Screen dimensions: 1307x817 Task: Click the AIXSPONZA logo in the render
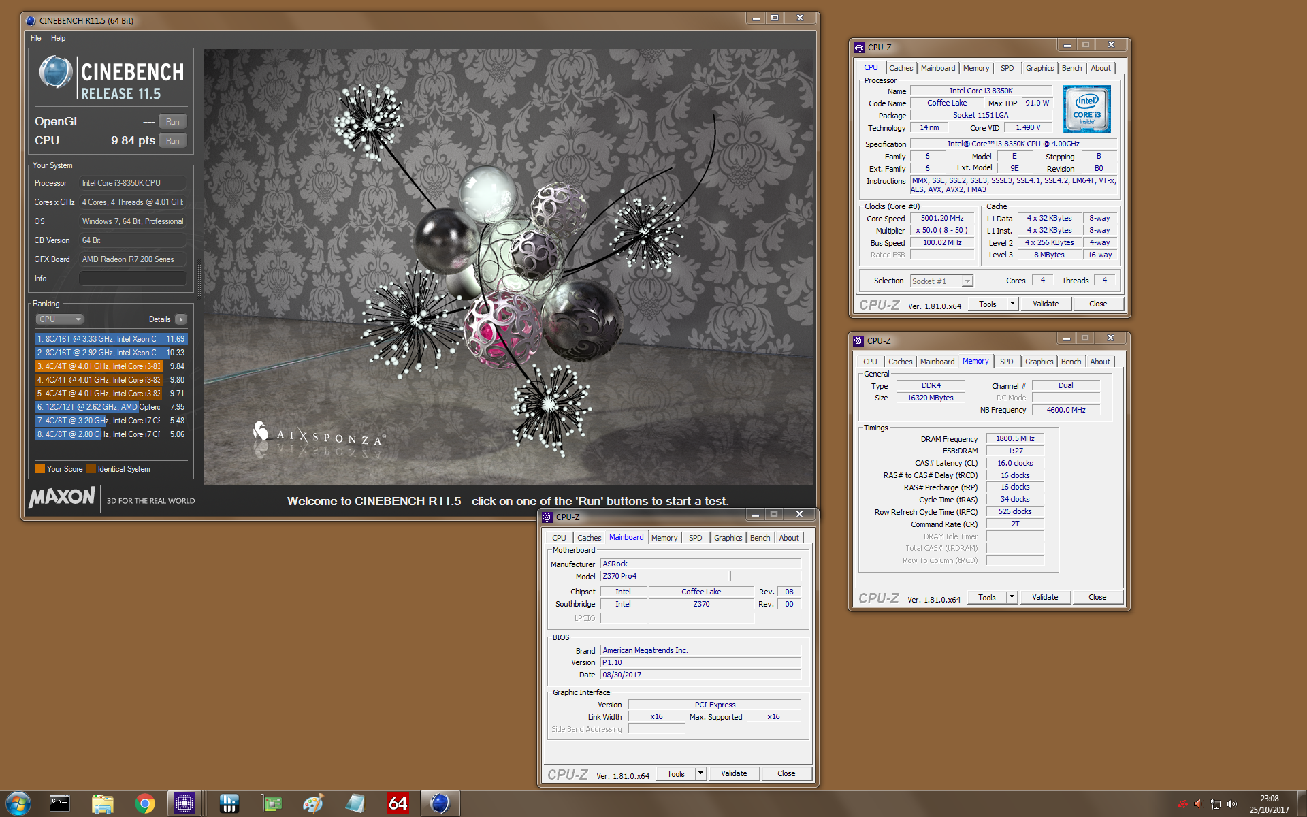319,436
